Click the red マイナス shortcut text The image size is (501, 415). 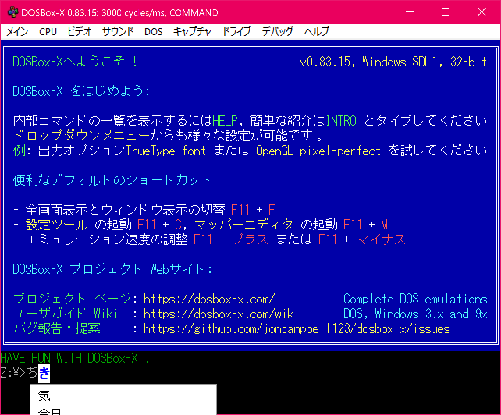381,239
